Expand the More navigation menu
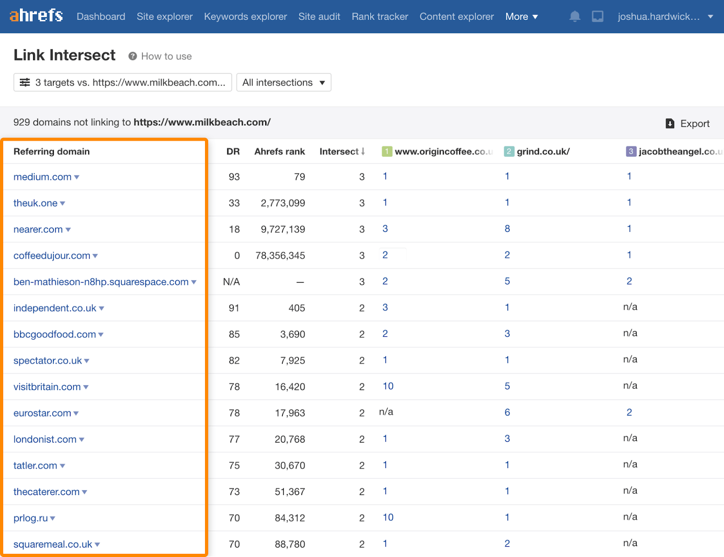The height and width of the screenshot is (557, 724). [x=521, y=17]
